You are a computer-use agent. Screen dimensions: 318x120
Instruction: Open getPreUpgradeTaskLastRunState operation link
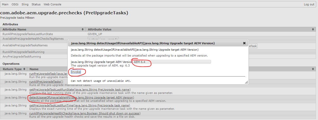click(x=80, y=90)
